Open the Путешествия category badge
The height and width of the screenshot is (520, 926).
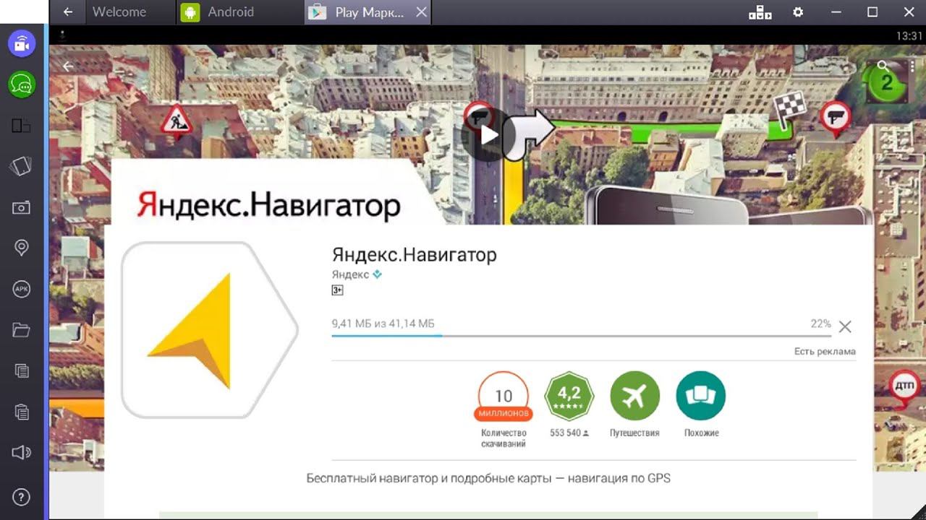(x=634, y=396)
